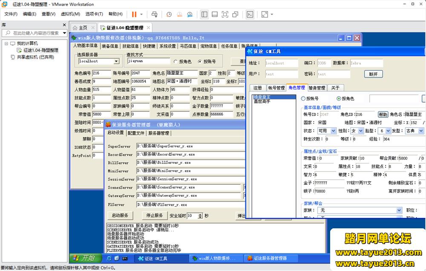Viewport: 426px width, 271px height.
Task: Close the 库 library panel
Action: coord(64,25)
